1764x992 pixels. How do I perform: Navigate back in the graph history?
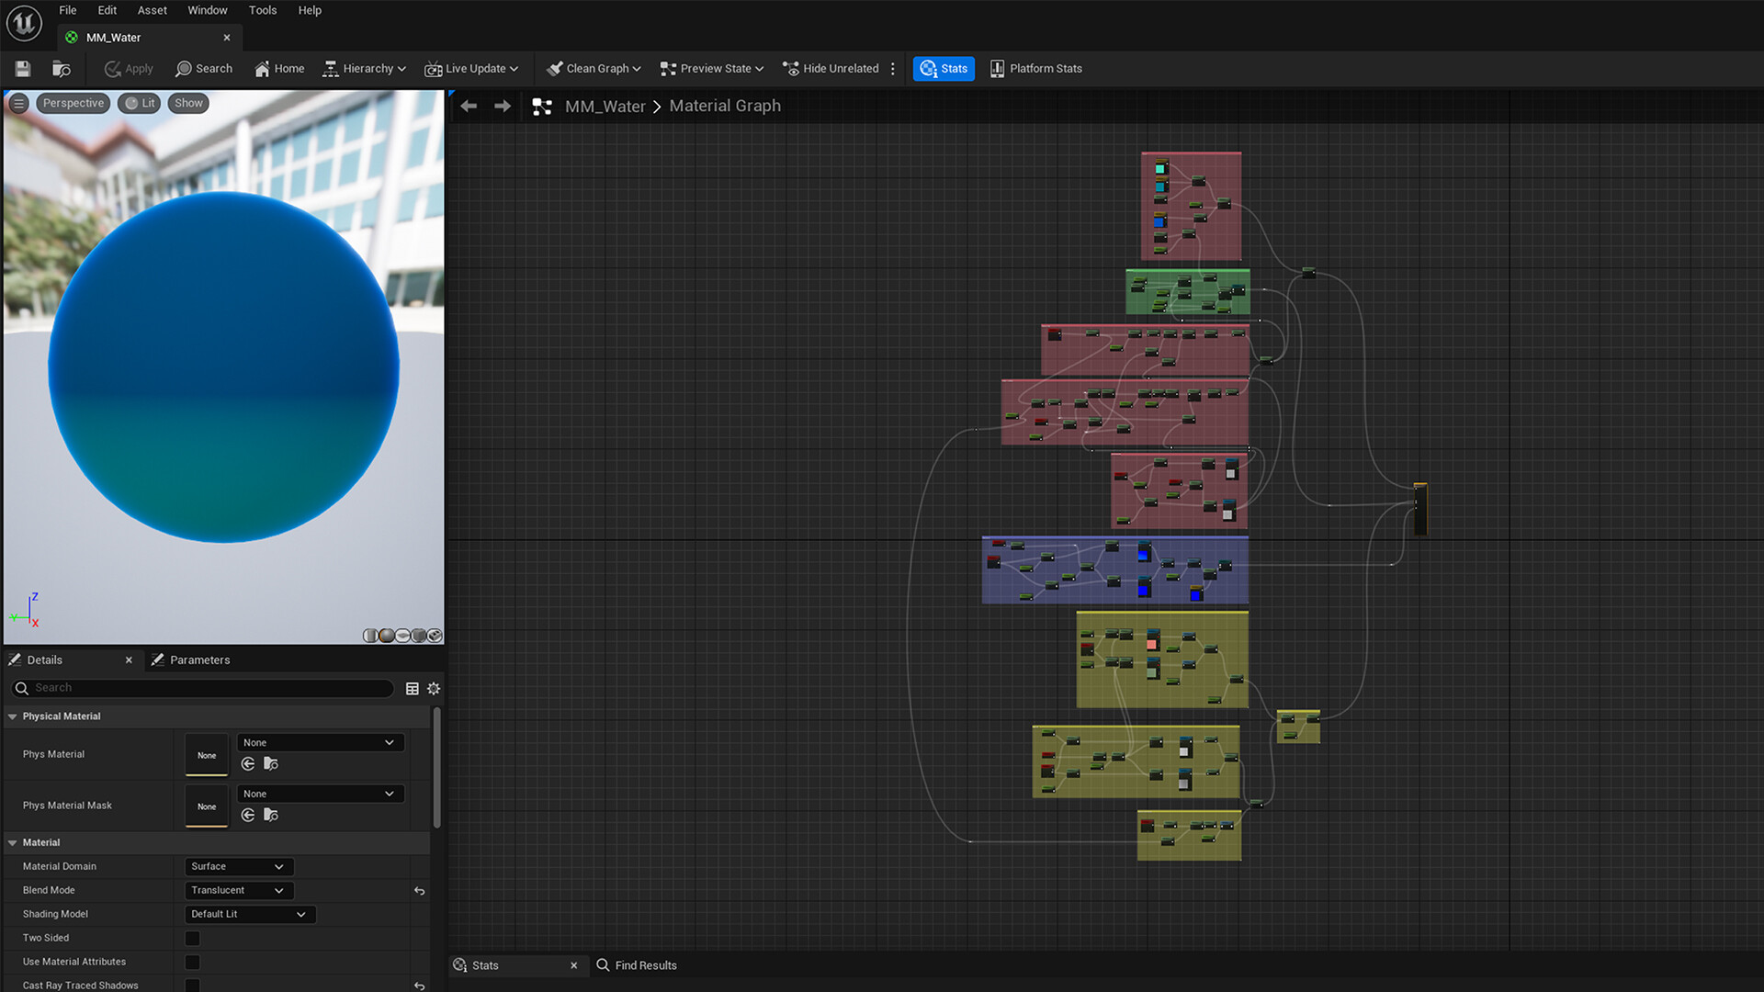(469, 107)
